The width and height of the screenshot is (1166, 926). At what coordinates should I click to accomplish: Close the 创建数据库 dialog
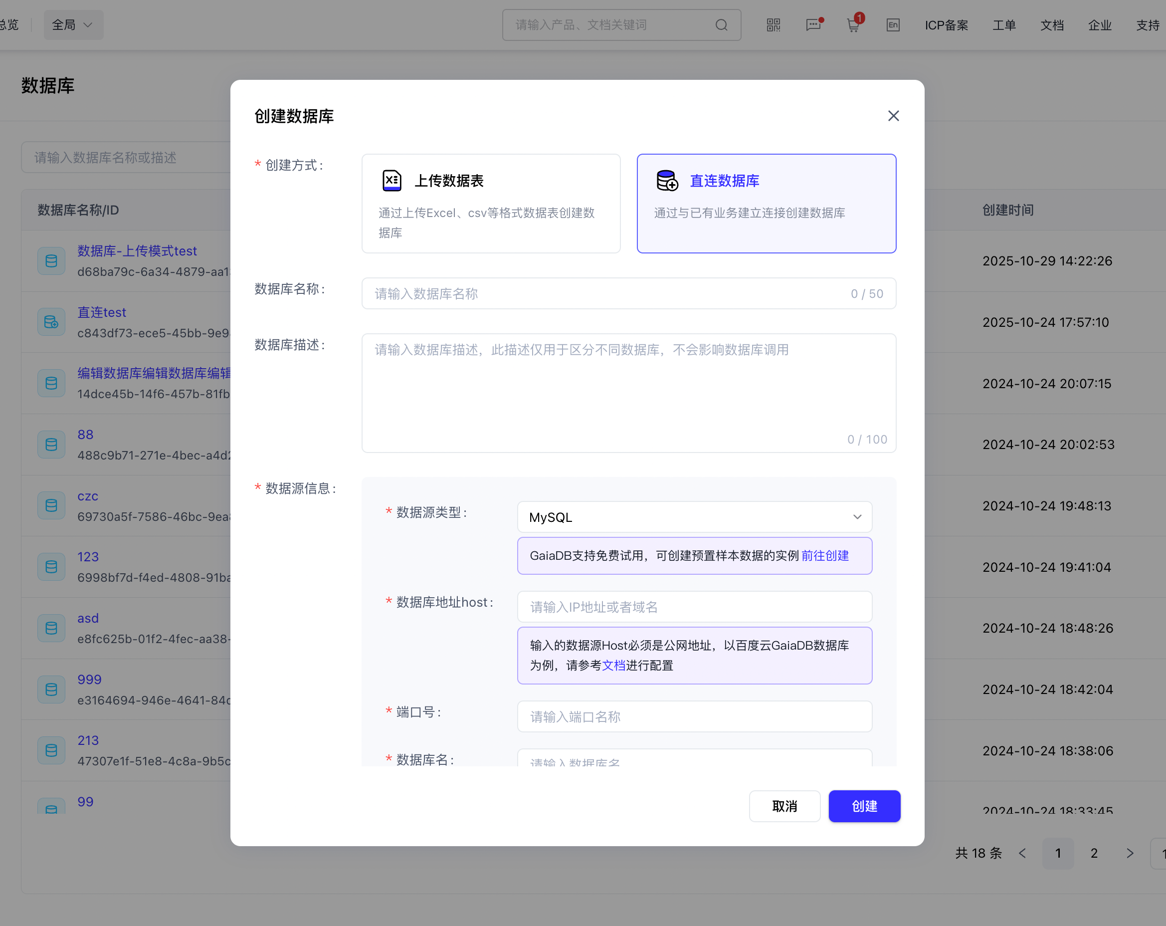click(893, 116)
